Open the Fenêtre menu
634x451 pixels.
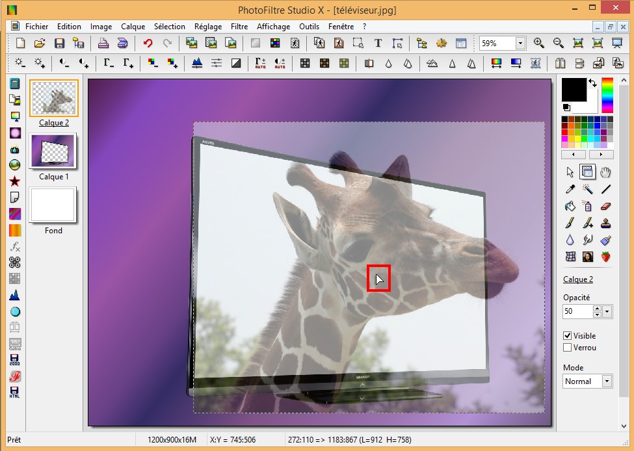click(341, 27)
